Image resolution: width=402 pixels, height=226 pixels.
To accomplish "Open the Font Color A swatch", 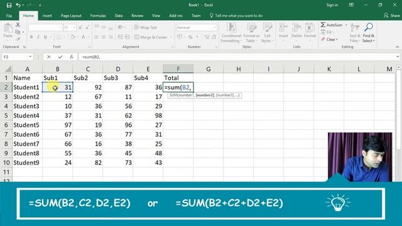I will [x=84, y=37].
